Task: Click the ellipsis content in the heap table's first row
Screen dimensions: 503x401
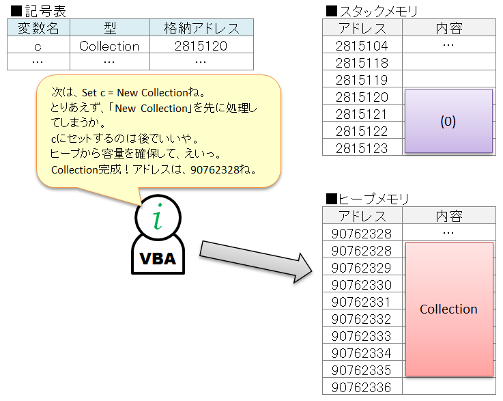Action: tap(449, 232)
